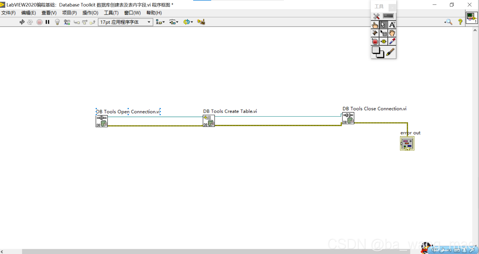Toggle Retain Wire Values
This screenshot has width=479, height=254.
point(67,22)
